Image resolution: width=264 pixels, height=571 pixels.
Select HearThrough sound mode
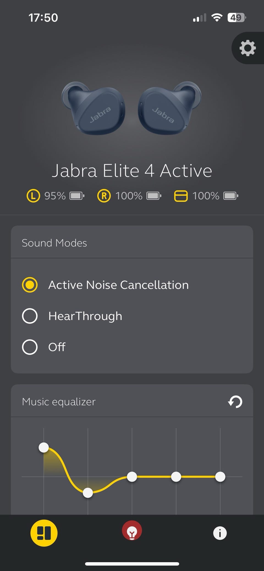click(x=30, y=316)
